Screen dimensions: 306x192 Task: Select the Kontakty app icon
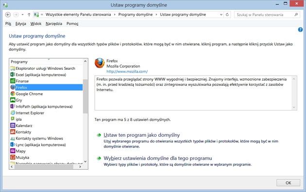(x=13, y=132)
